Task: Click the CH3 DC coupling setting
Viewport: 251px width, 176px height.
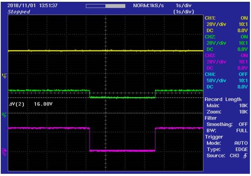Action: click(x=210, y=68)
